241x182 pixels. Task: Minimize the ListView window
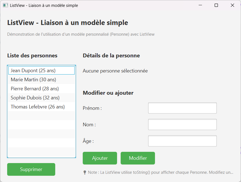200,5
